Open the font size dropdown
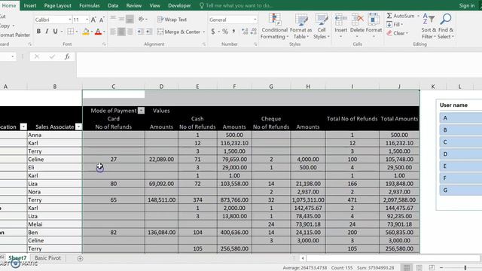The image size is (482, 271). 87,20
